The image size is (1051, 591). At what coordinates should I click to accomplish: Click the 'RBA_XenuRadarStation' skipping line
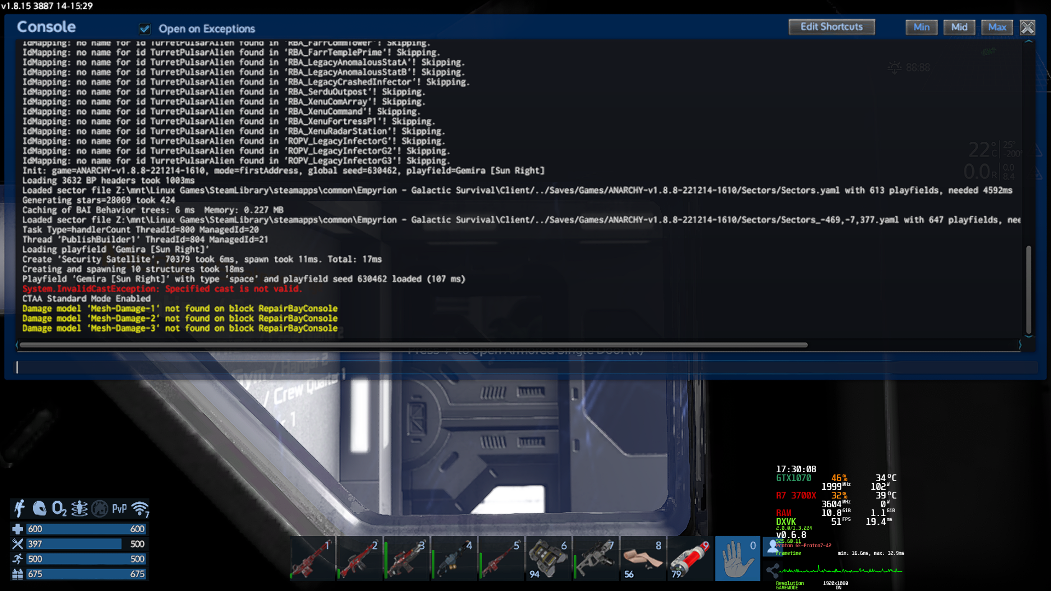234,131
